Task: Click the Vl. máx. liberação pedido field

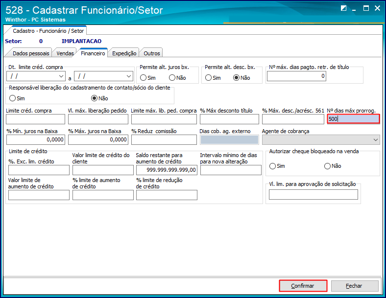Action: 98,119
